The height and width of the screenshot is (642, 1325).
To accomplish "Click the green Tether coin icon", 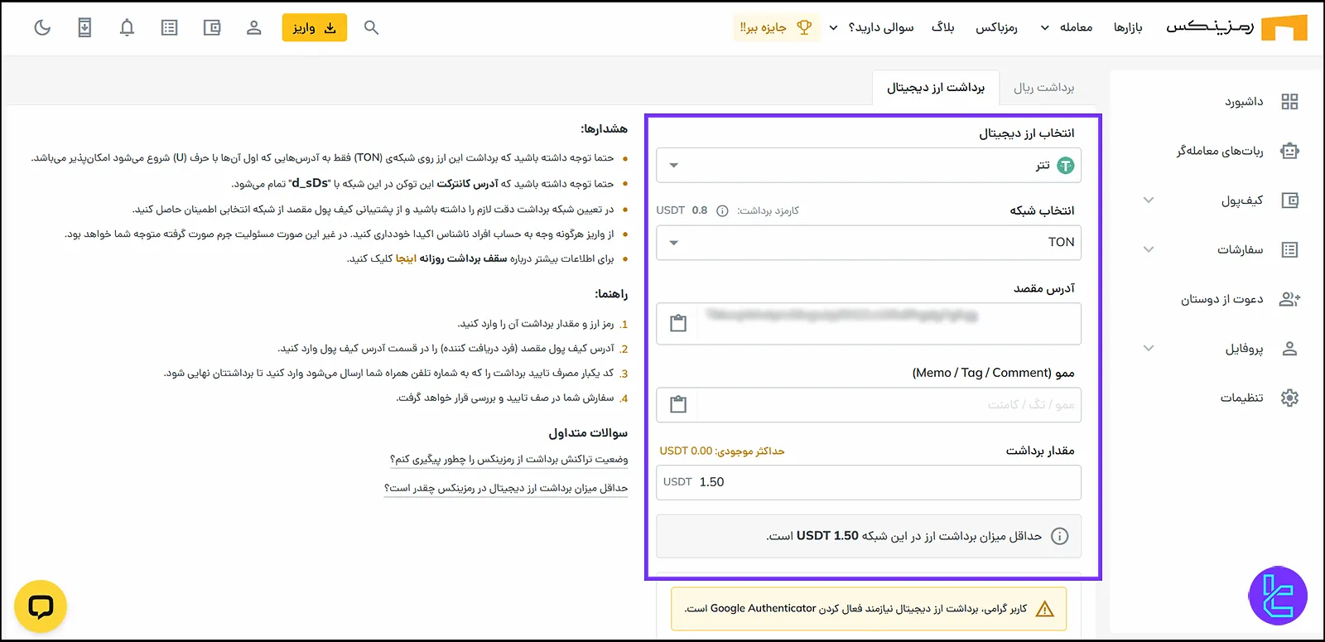I will pos(1065,166).
